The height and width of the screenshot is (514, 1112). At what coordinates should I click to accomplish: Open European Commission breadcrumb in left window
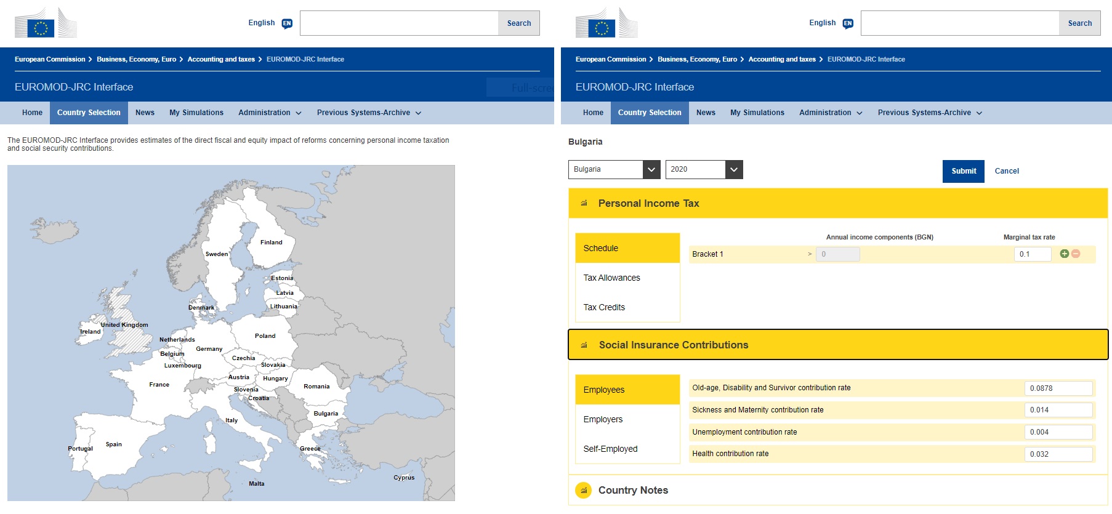coord(50,59)
